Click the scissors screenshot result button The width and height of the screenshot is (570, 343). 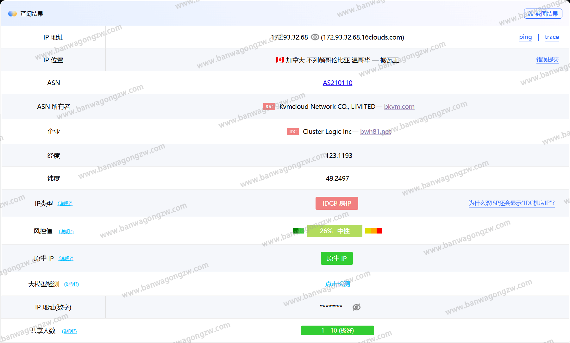(543, 14)
